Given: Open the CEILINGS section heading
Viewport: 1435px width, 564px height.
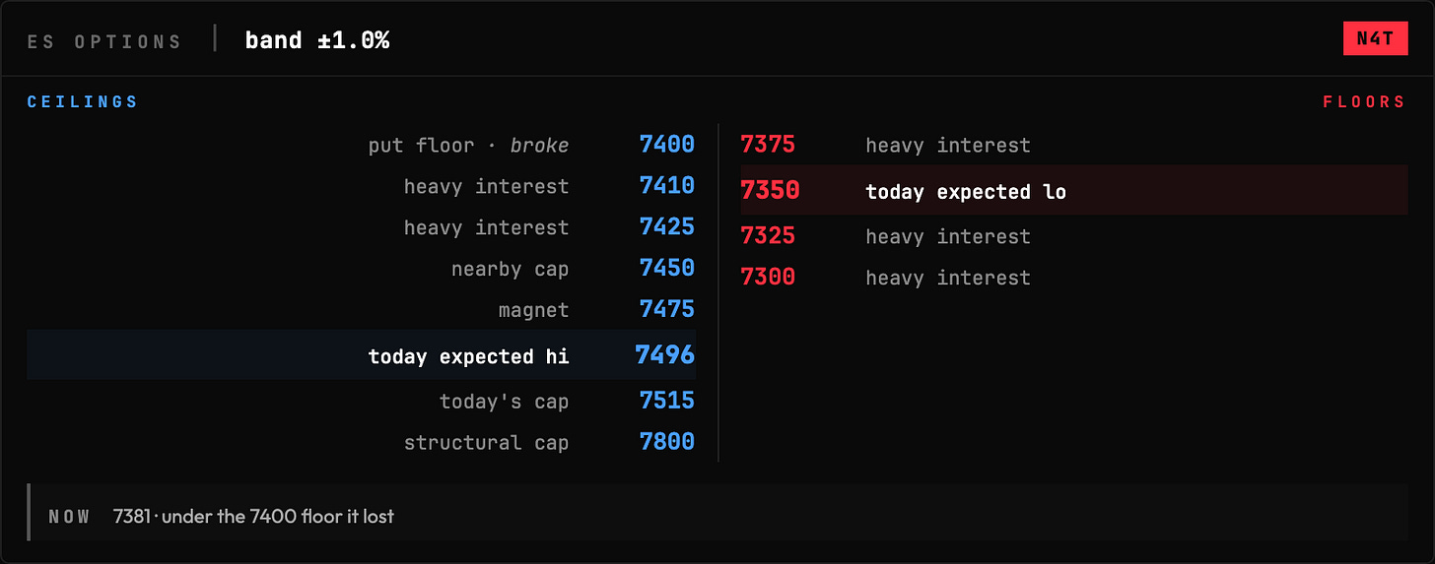Looking at the screenshot, I should [x=83, y=102].
